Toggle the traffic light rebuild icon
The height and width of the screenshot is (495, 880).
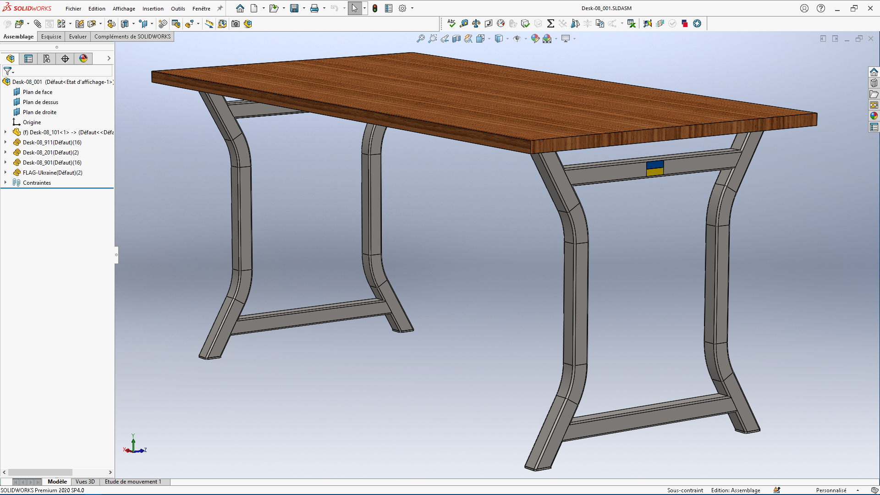pyautogui.click(x=375, y=8)
